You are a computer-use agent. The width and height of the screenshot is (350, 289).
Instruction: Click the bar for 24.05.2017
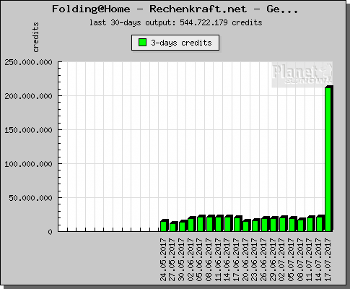tap(165, 225)
